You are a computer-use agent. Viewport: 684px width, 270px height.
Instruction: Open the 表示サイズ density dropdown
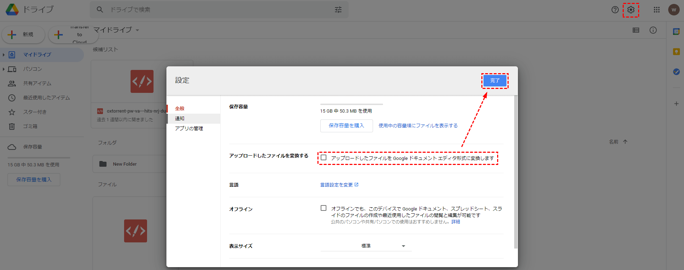coord(366,246)
